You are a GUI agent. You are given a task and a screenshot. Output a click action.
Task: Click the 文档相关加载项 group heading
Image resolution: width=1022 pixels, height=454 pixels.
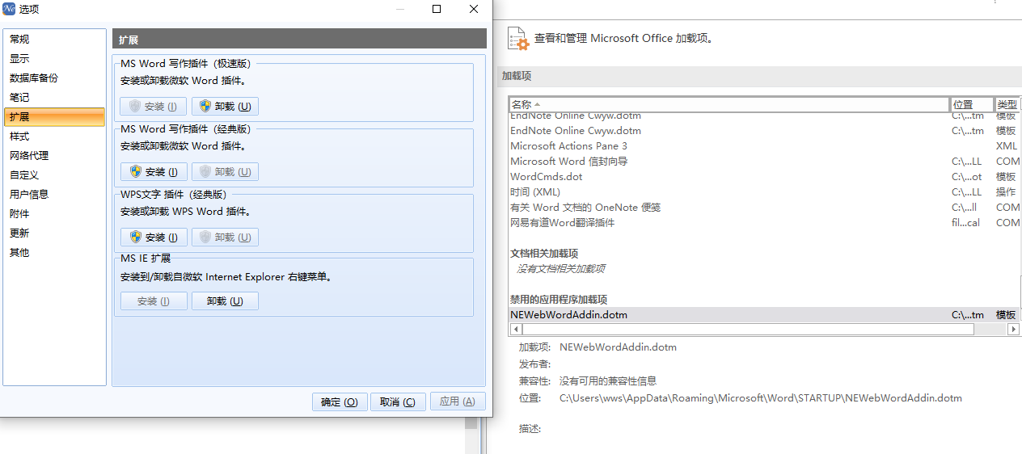[x=544, y=253]
